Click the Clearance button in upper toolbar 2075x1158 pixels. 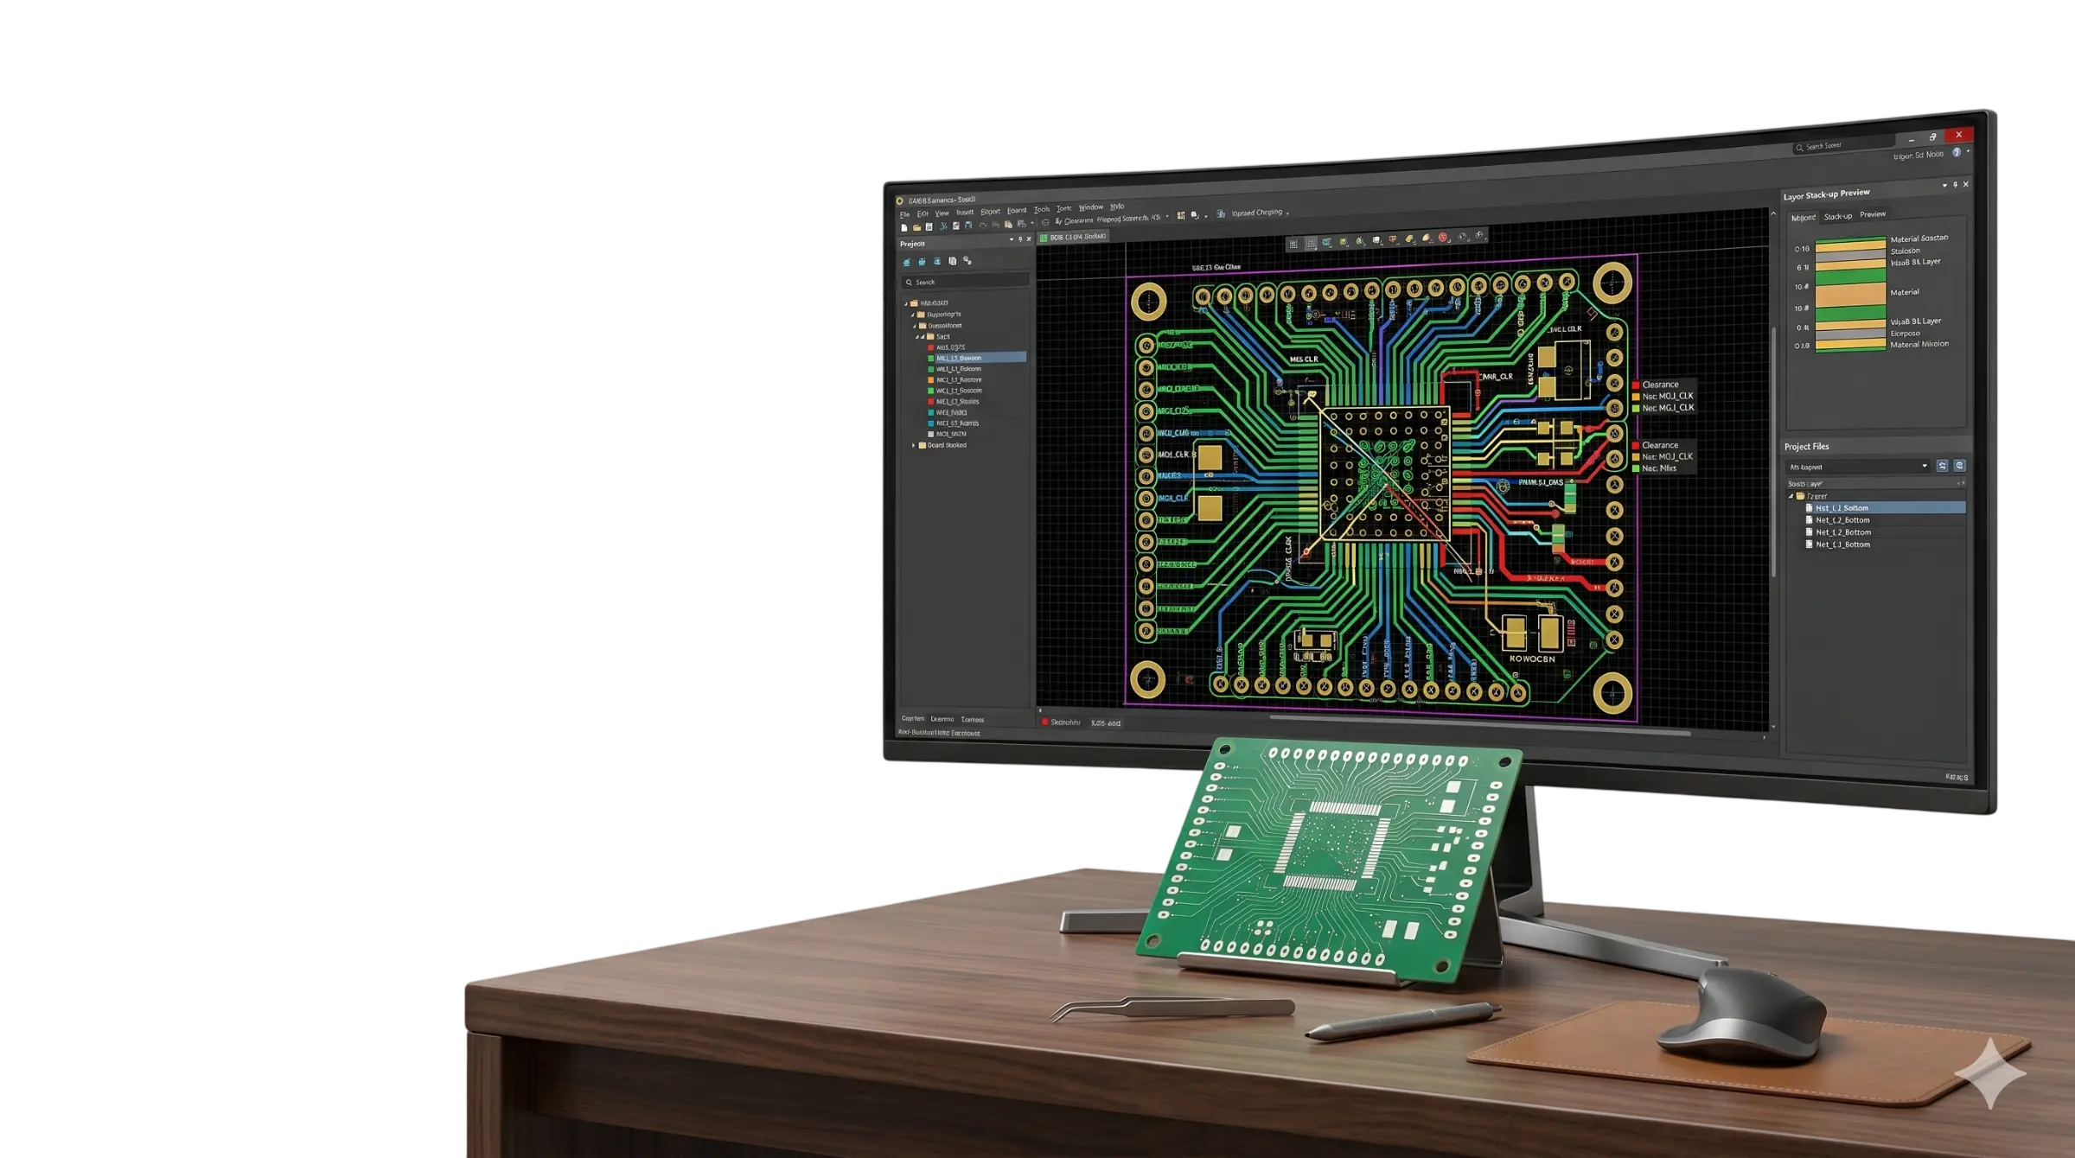(1075, 221)
